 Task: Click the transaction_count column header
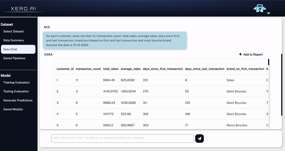[x=88, y=69]
